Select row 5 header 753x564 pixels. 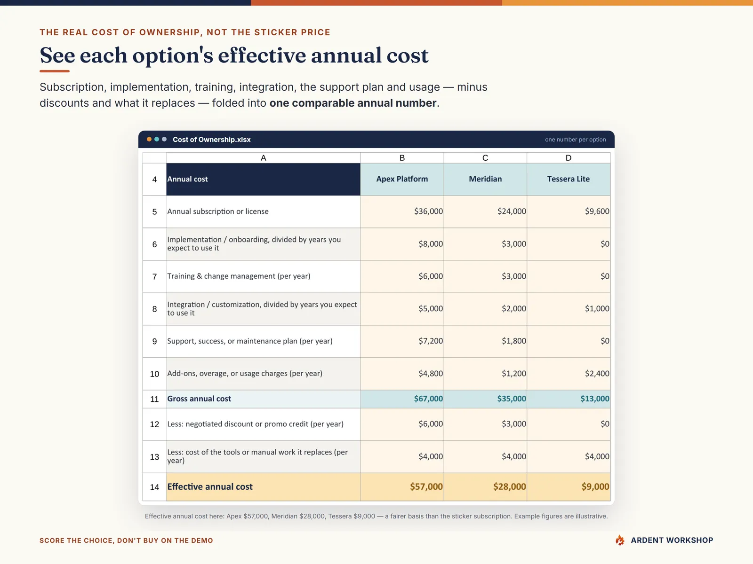point(154,211)
